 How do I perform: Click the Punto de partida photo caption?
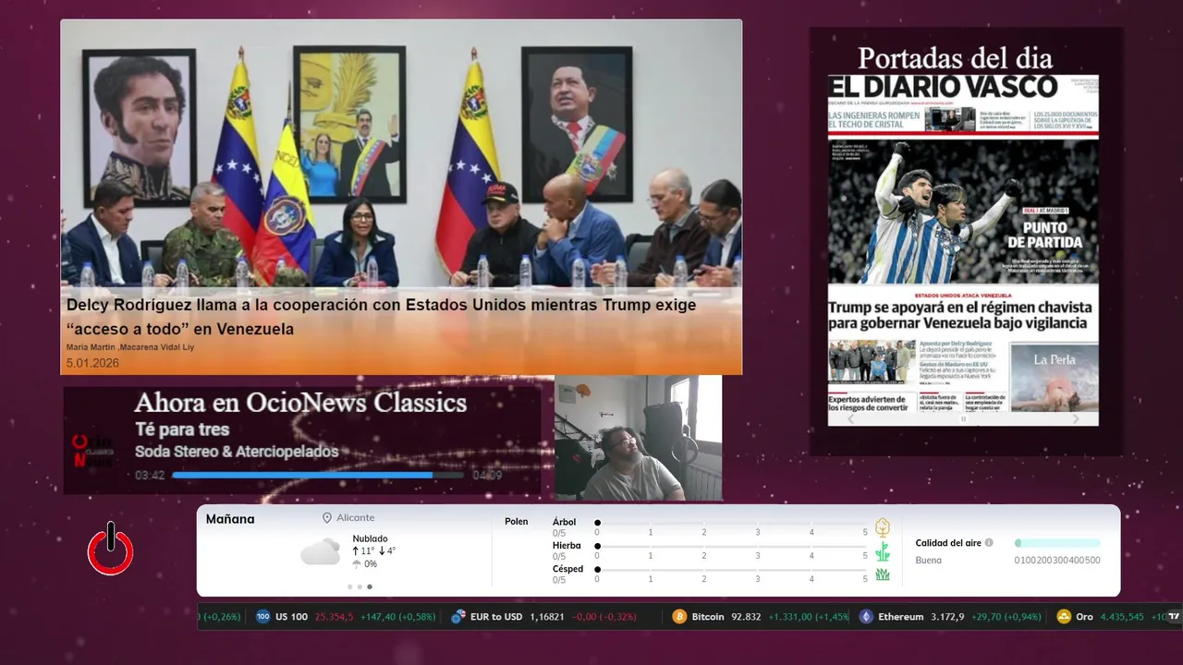[1044, 235]
